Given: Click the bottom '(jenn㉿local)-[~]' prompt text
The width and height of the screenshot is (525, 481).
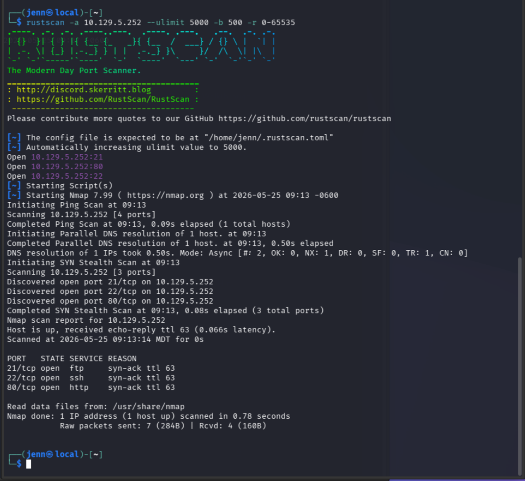Looking at the screenshot, I should click(62, 454).
